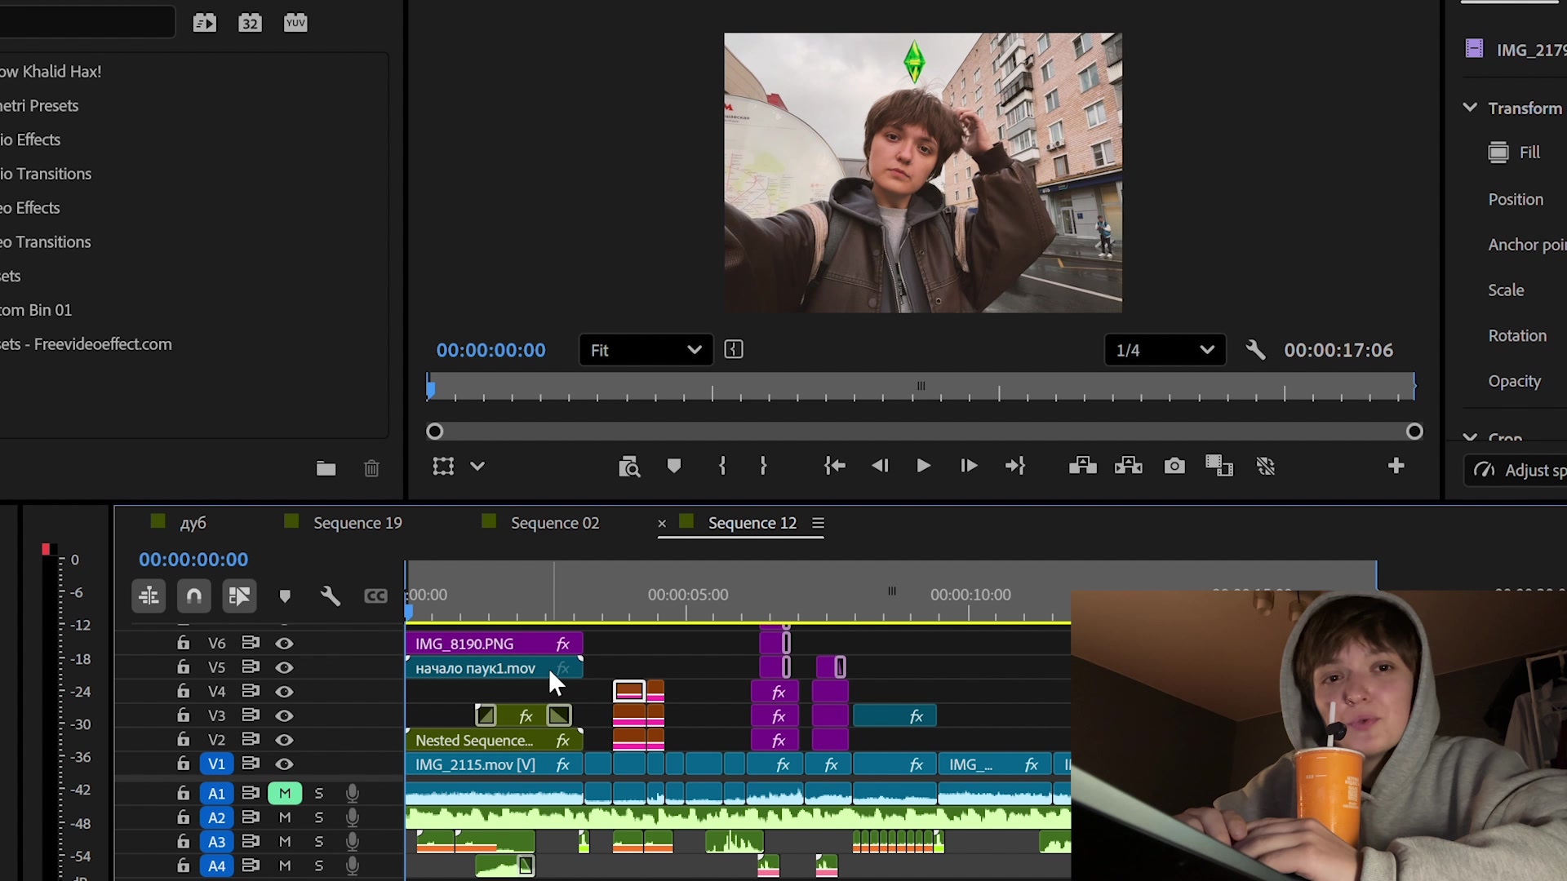Screen dimensions: 1567x881
Task: Click the Lift button
Action: click(1083, 466)
